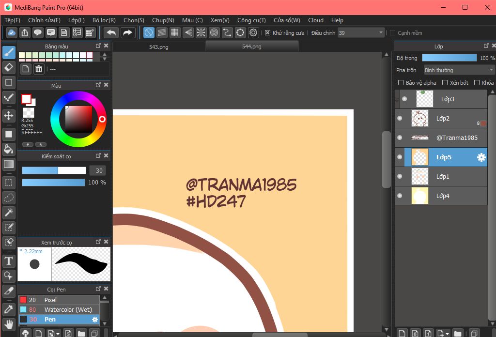Switch to the 544.png tab
This screenshot has width=496, height=337.
tap(252, 46)
